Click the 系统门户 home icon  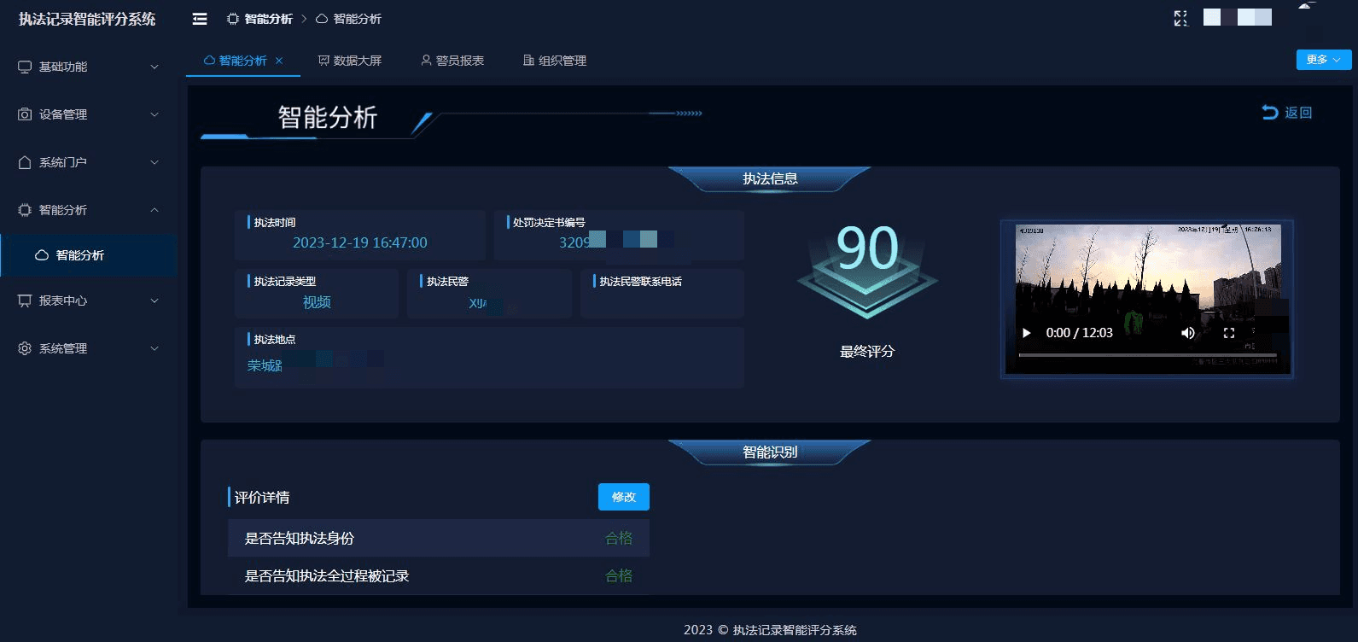click(25, 162)
